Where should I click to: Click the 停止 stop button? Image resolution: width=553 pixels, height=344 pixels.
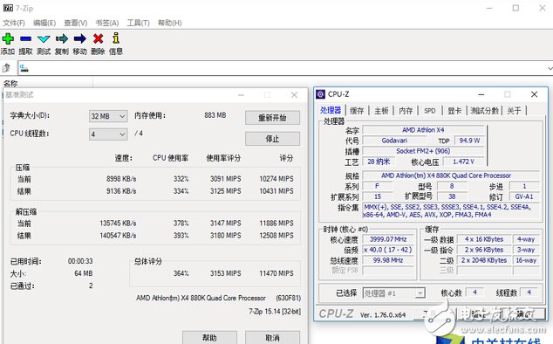coord(272,139)
